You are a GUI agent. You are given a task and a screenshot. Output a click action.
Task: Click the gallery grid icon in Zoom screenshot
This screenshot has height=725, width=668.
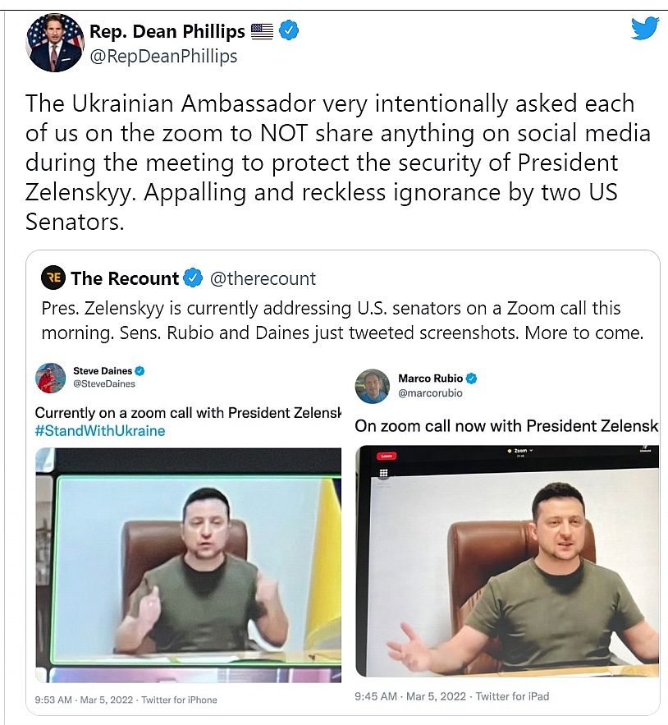(x=383, y=473)
